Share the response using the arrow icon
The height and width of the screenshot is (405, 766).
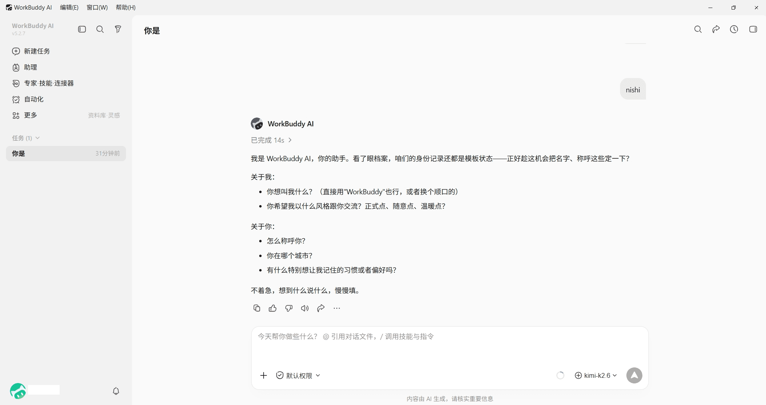coord(321,308)
